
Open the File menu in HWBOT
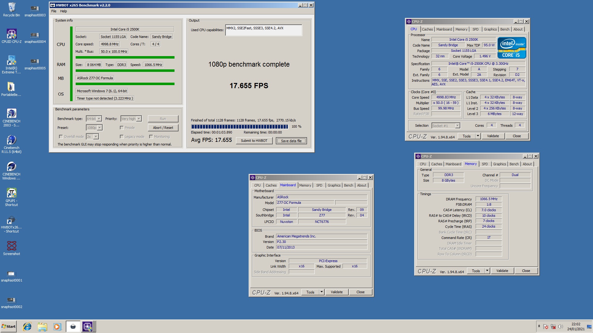pyautogui.click(x=54, y=11)
